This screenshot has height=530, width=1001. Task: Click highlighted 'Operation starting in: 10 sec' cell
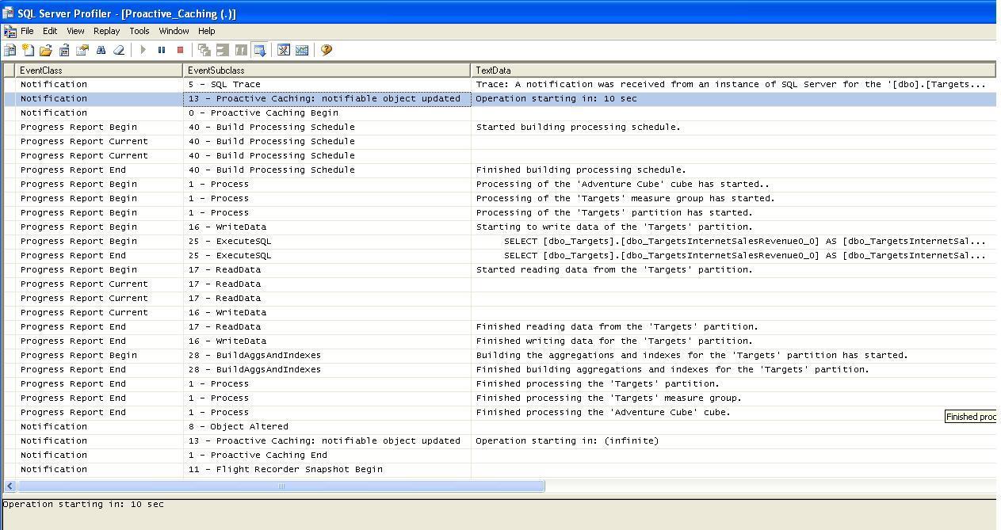click(733, 98)
